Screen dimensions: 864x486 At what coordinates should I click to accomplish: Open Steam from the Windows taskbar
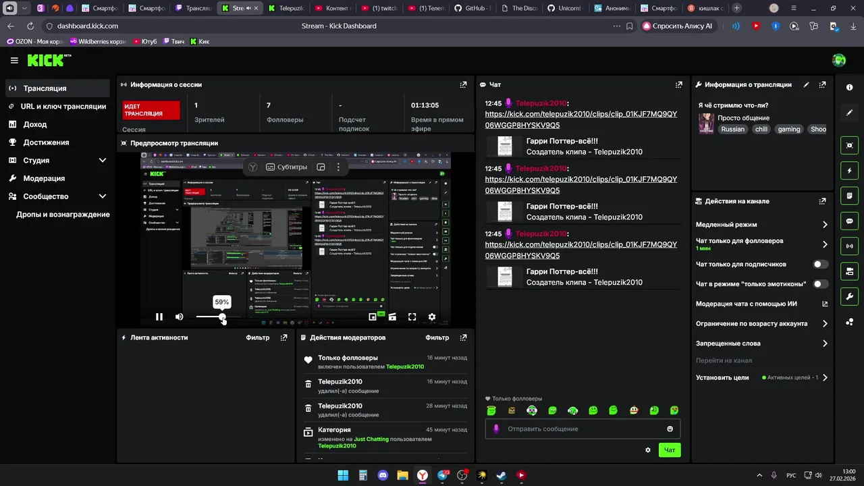pos(502,475)
